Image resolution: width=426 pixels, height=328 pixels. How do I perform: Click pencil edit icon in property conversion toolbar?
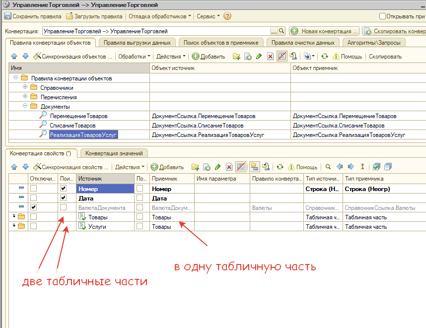click(x=217, y=167)
